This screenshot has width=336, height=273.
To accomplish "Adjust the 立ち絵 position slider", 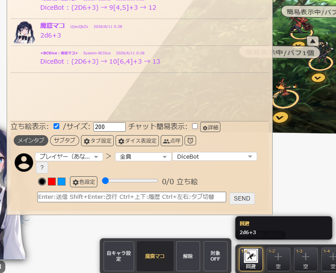I will tap(130, 181).
